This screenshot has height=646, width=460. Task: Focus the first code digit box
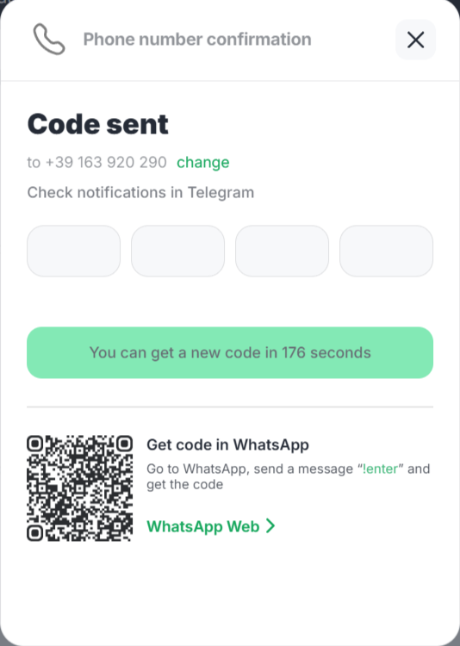[x=74, y=251]
